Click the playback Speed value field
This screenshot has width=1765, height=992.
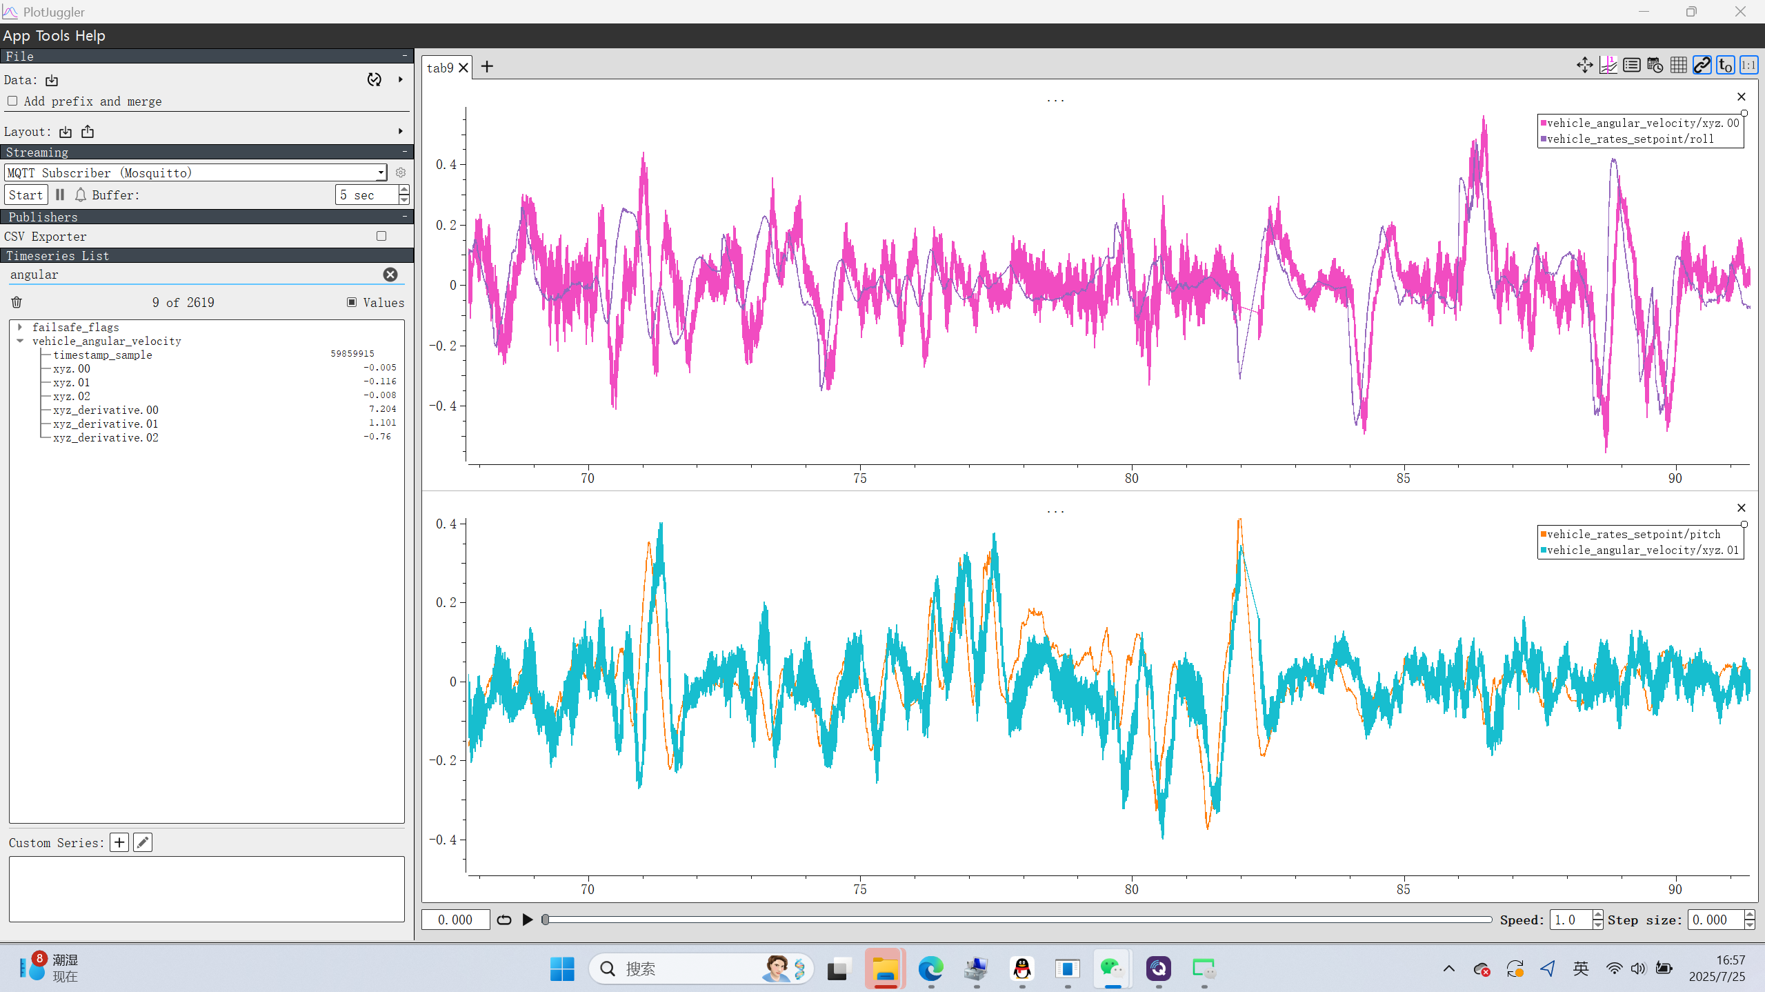pyautogui.click(x=1570, y=920)
